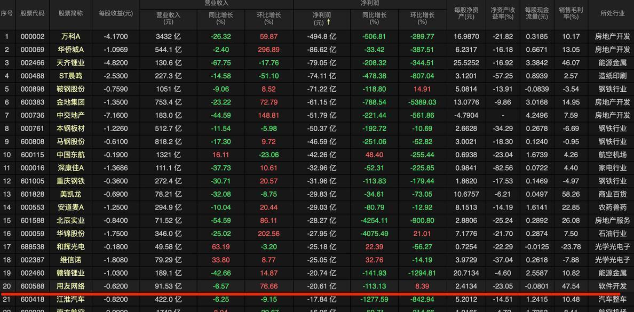Click 石油行业 industry cell

(x=613, y=234)
